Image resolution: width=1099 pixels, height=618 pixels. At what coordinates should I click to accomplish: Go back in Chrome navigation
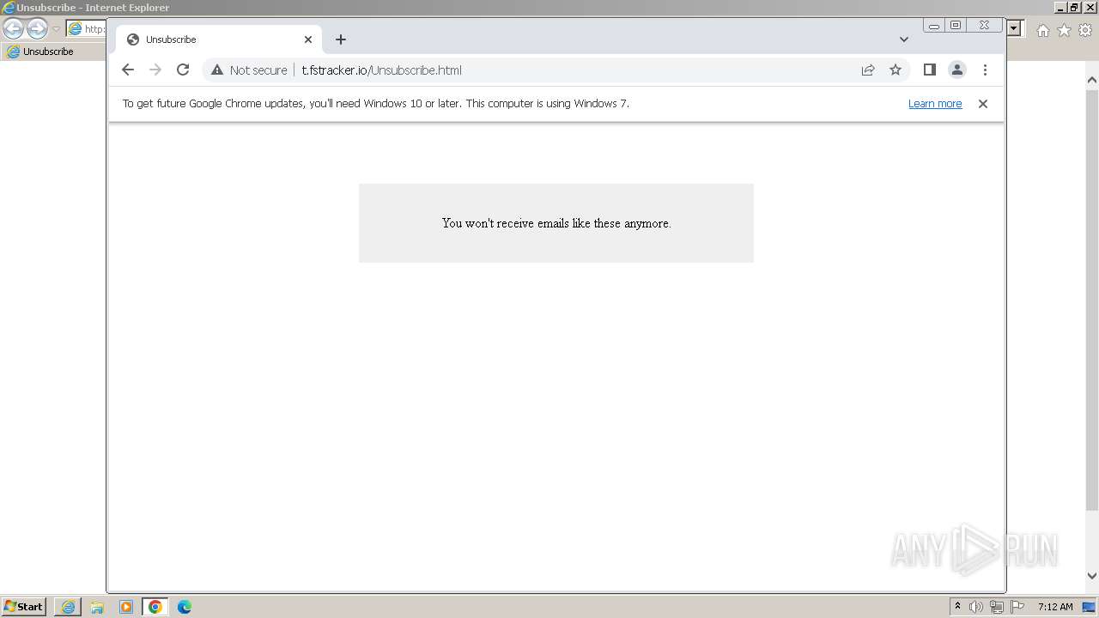(x=128, y=70)
